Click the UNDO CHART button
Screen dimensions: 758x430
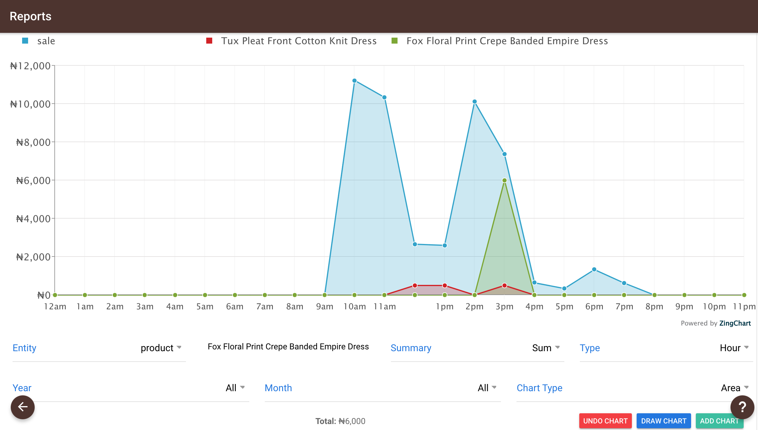click(605, 421)
